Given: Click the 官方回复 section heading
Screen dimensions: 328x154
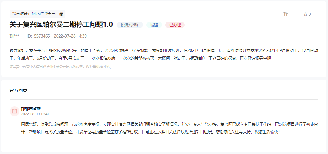Looking at the screenshot, I should [18, 91].
